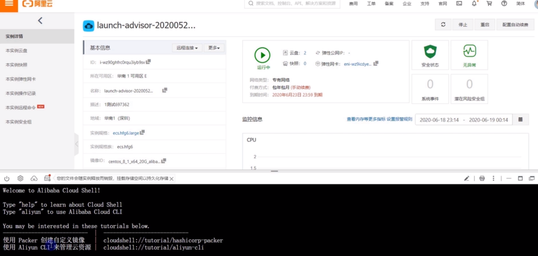Viewport: 538px width, 256px height.
Task: Click the 停止 button to stop instance
Action: (463, 25)
